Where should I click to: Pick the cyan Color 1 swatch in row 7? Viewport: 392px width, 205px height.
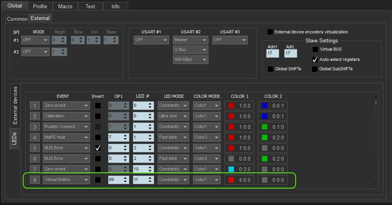[x=231, y=169]
